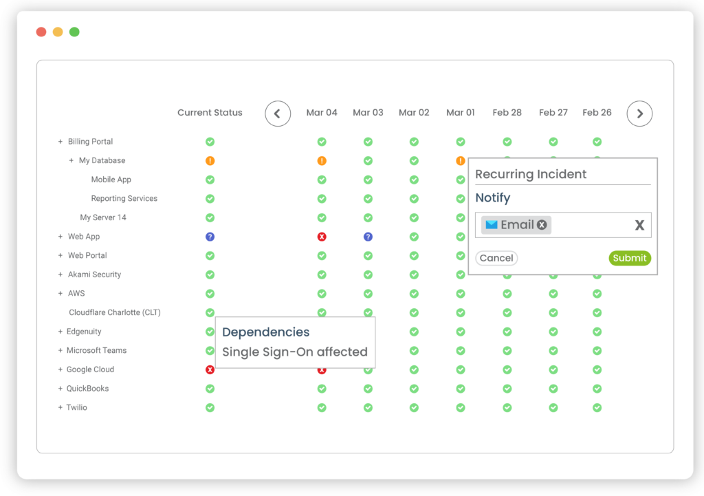Click Google Cloud's red error status icon

click(210, 369)
